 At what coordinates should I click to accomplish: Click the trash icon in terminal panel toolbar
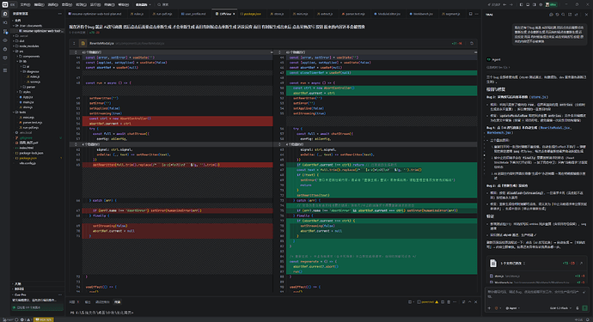(x=449, y=302)
